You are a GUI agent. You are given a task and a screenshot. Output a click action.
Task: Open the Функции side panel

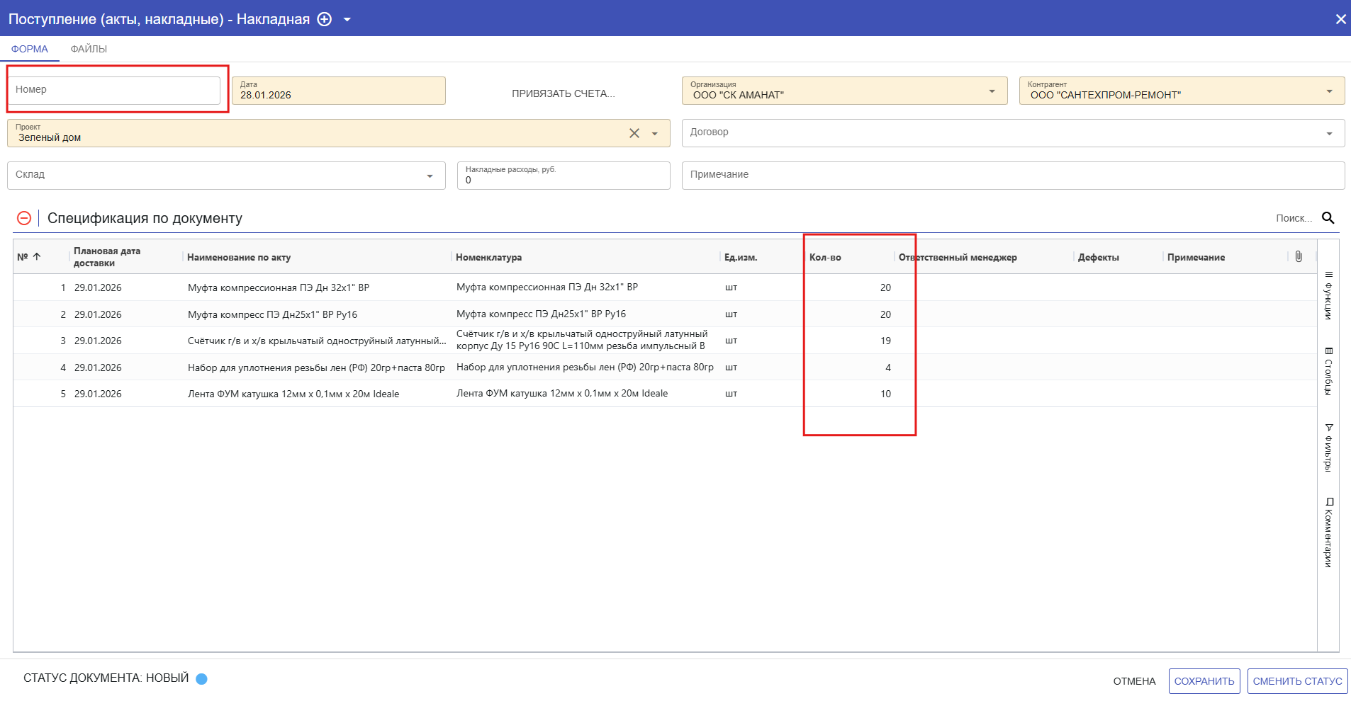(1328, 295)
